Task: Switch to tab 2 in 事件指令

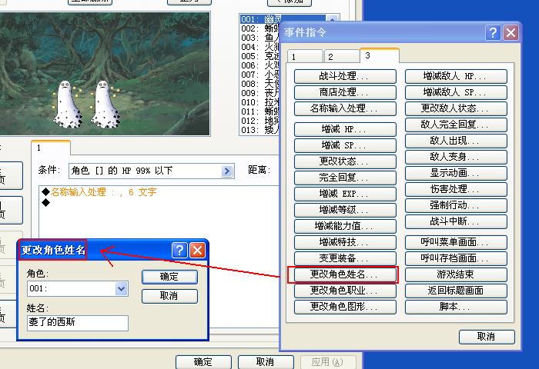Action: point(342,57)
